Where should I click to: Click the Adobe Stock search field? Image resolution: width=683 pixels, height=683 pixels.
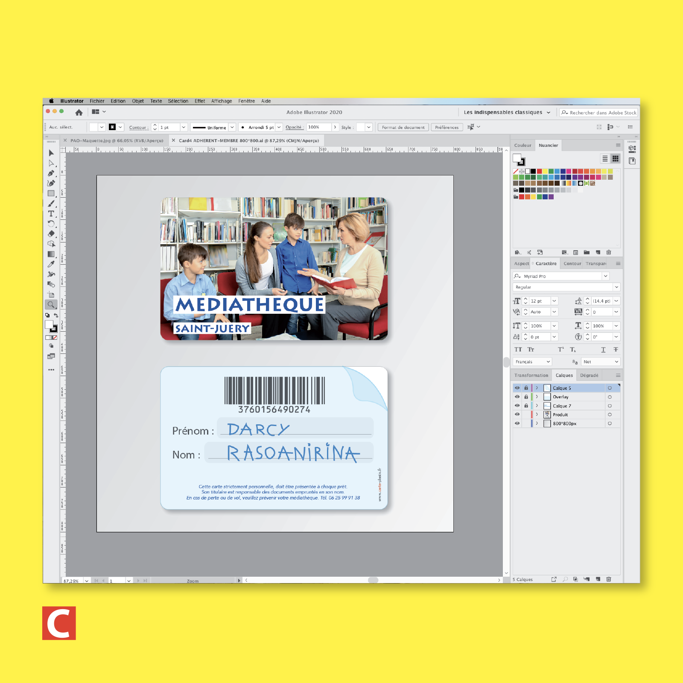602,113
